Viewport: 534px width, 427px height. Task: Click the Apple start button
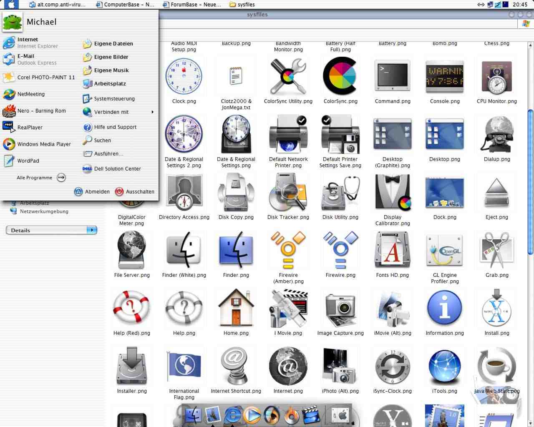coord(10,5)
